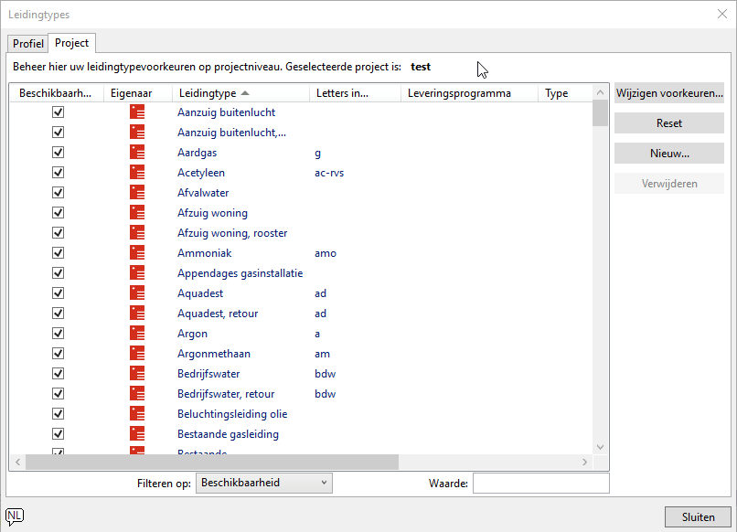Sort by the Eigenaar column header

138,93
